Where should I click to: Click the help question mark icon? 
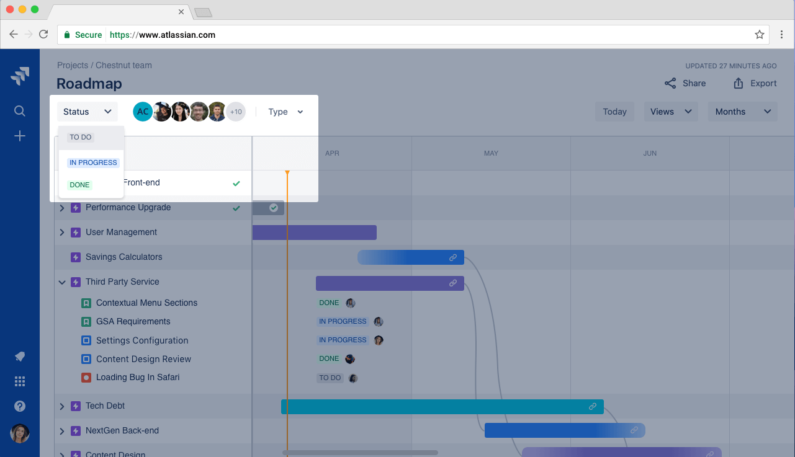pos(20,406)
